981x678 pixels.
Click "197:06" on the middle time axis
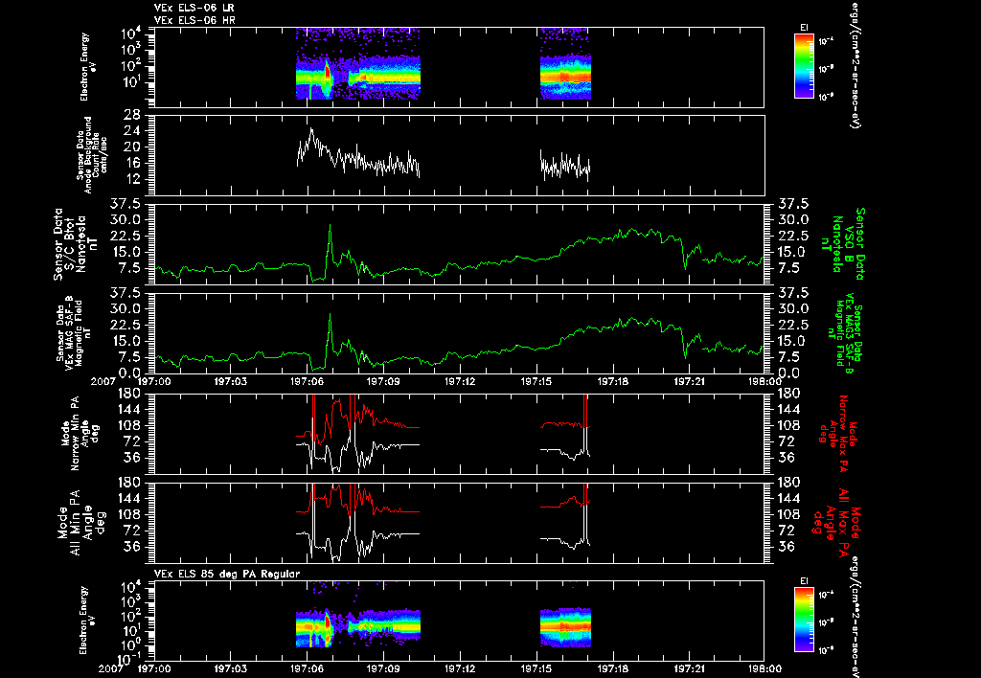click(x=307, y=380)
